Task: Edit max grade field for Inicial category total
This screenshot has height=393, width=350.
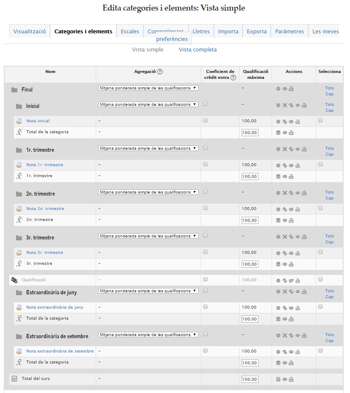Action: pos(250,133)
